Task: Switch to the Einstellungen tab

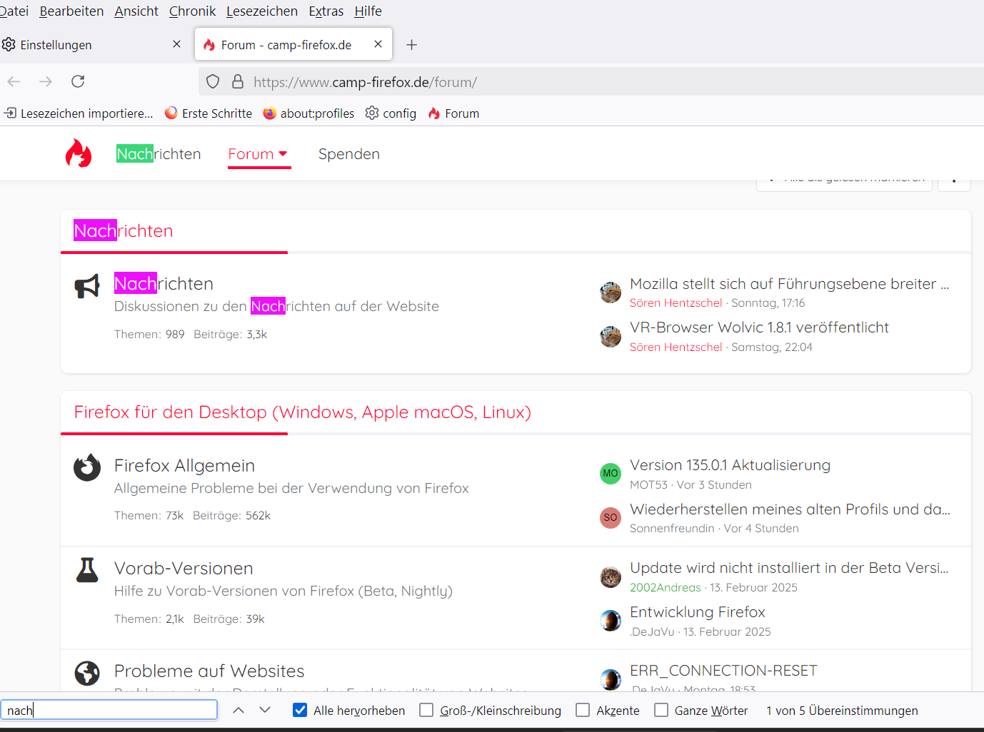Action: point(93,44)
